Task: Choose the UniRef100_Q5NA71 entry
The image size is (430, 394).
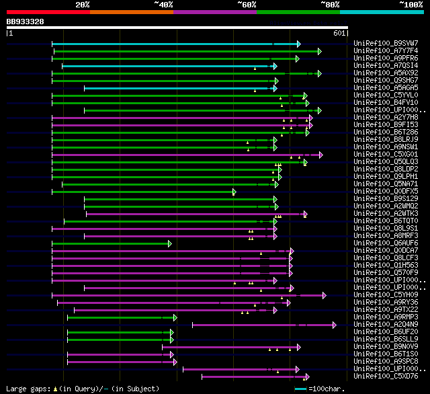Action: click(x=386, y=184)
